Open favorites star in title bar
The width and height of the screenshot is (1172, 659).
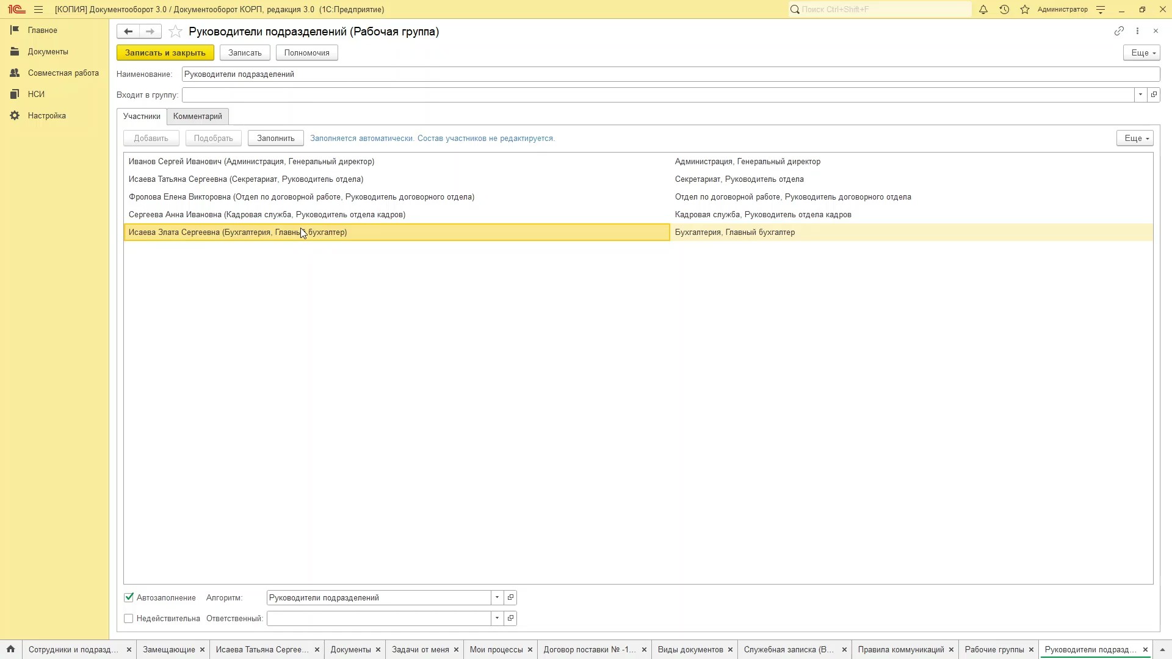pyautogui.click(x=1025, y=10)
